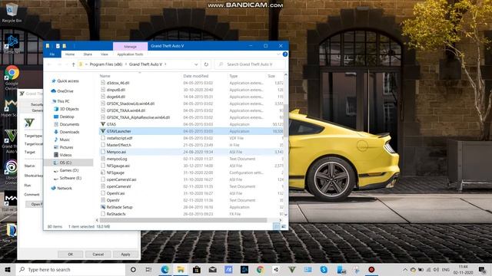
Task: Click the vertical scrollbar of the file list
Action: (285, 120)
